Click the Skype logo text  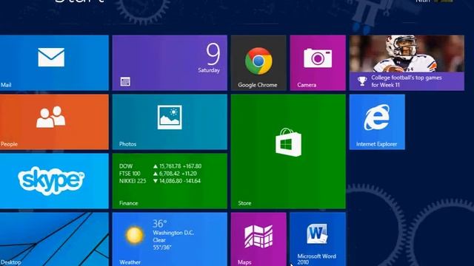[x=51, y=180]
